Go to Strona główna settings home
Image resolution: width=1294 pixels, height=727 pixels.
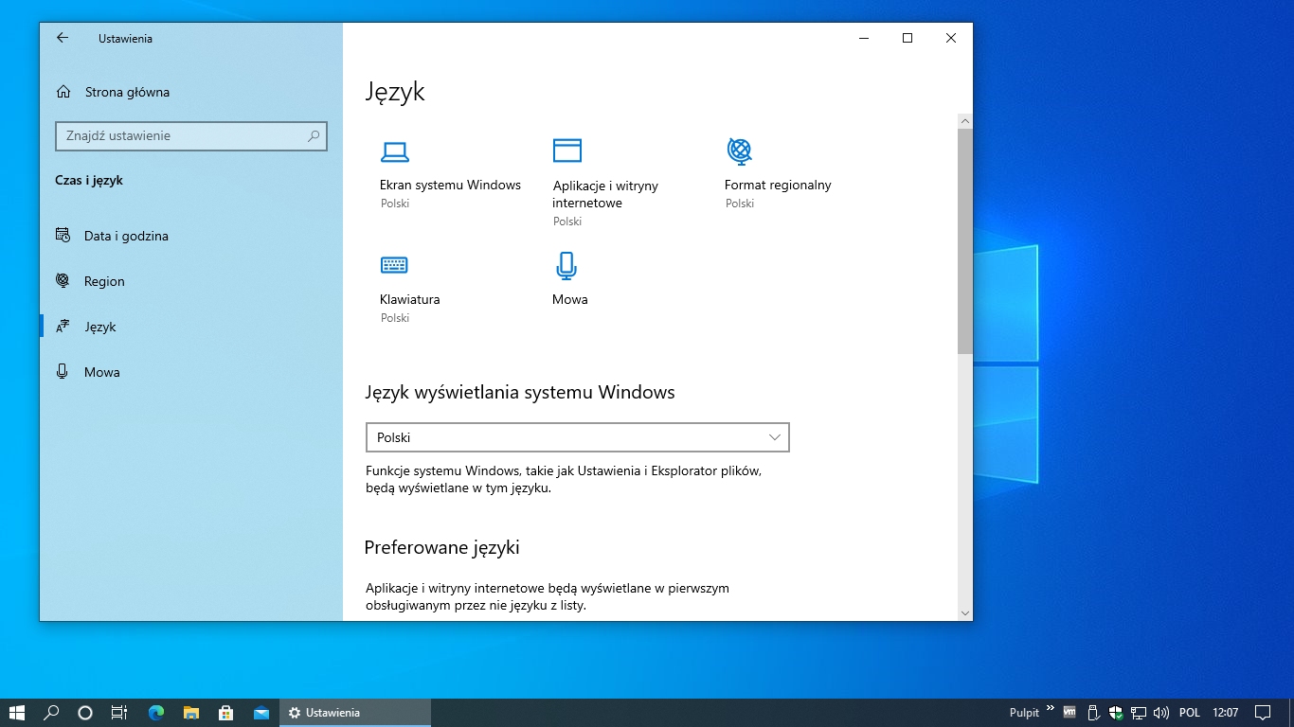(x=127, y=92)
